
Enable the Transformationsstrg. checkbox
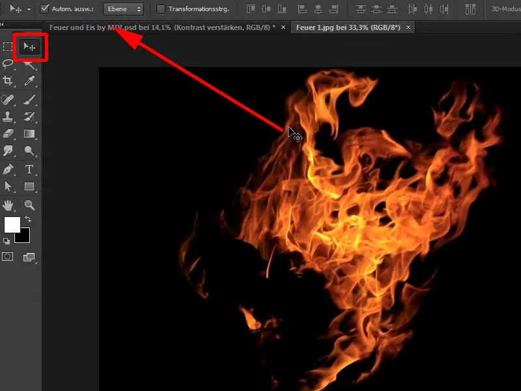point(160,9)
